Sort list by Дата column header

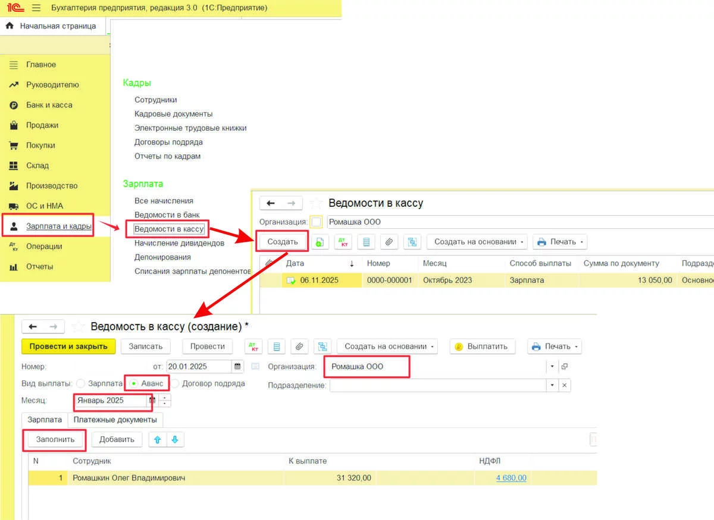[x=321, y=263]
